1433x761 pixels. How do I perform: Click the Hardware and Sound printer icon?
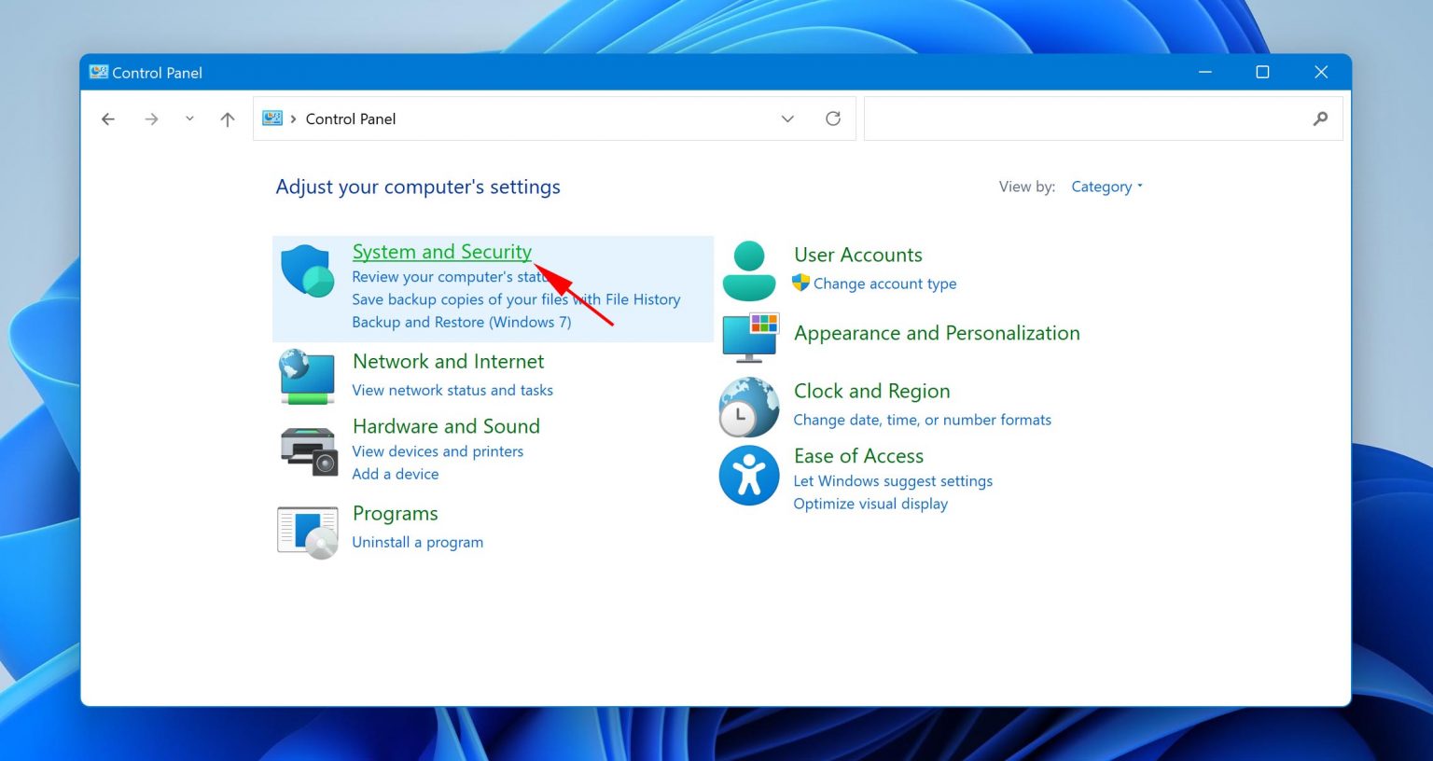(x=308, y=449)
